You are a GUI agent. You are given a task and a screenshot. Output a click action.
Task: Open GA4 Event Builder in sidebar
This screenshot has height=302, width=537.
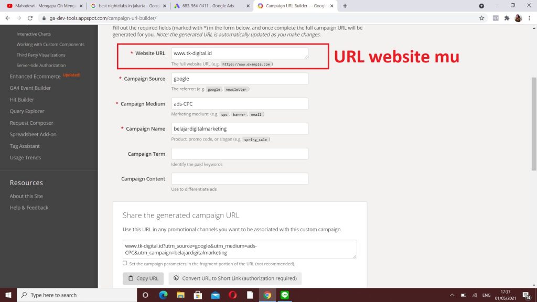pyautogui.click(x=30, y=88)
